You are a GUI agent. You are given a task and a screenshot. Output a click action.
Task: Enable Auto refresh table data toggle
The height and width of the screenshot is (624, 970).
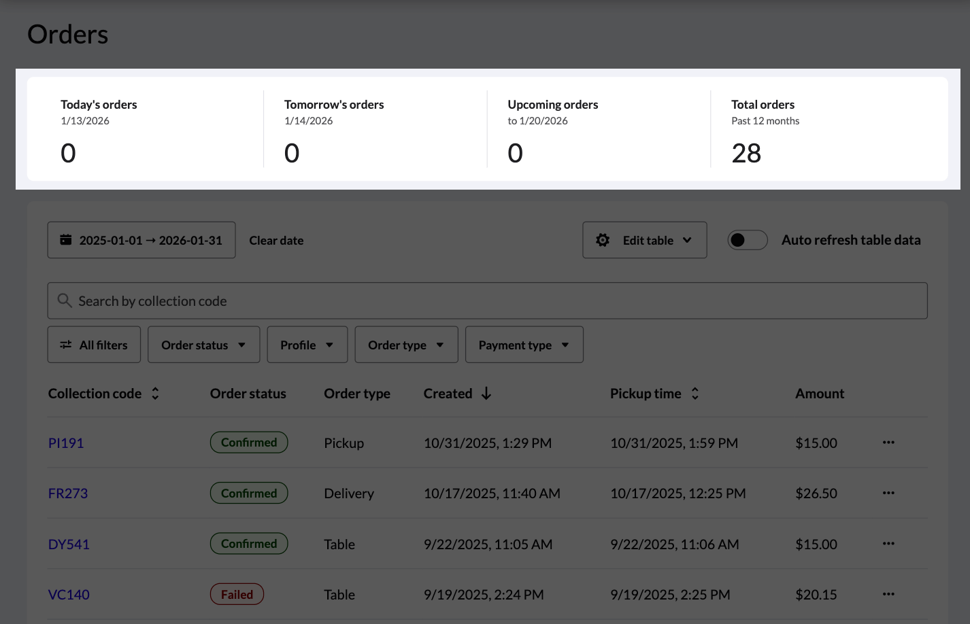[x=747, y=240]
